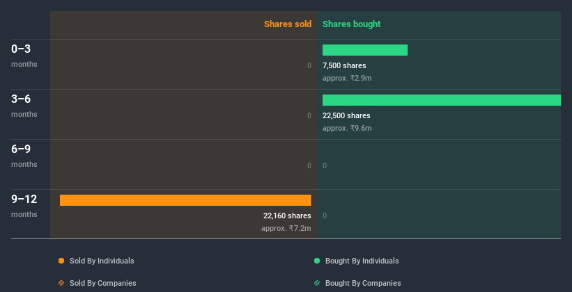The height and width of the screenshot is (292, 572).
Task: Click the Shares sold column header
Action: [x=288, y=24]
